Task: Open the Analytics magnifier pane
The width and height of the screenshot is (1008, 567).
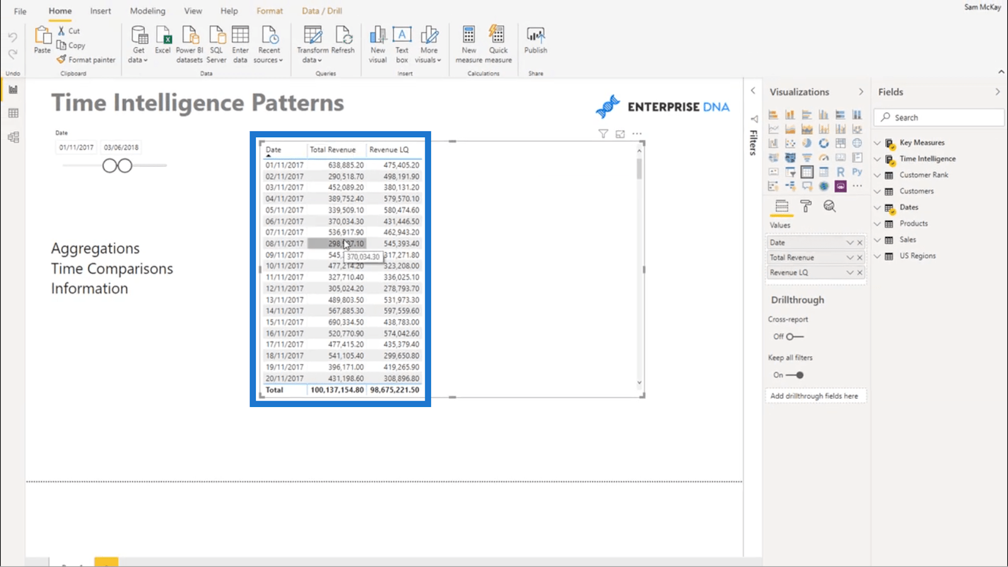Action: tap(830, 206)
